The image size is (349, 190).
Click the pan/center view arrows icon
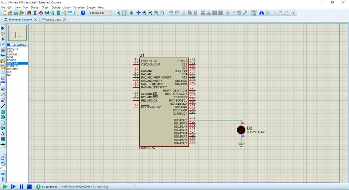tap(138, 13)
